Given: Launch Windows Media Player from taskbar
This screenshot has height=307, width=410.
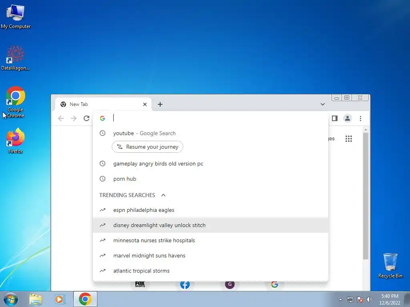Looking at the screenshot, I should click(x=60, y=299).
